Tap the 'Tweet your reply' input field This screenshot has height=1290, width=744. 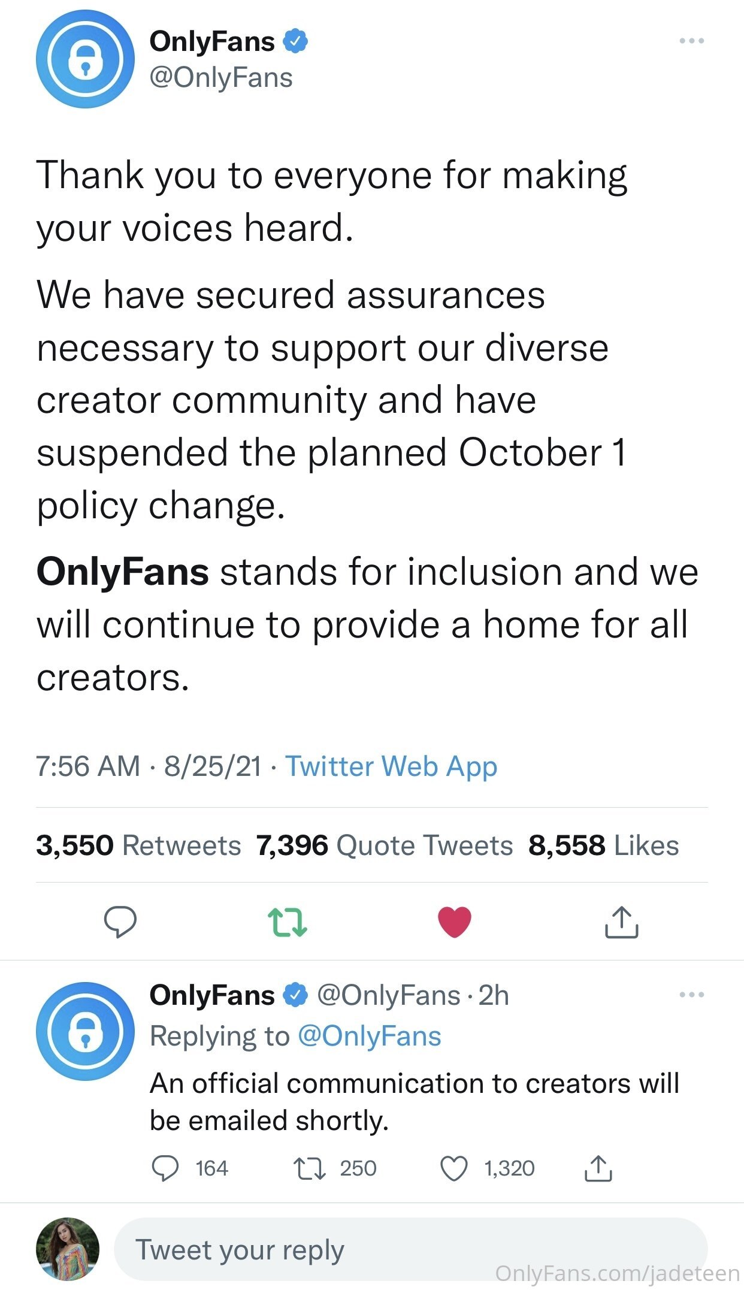tap(410, 1250)
